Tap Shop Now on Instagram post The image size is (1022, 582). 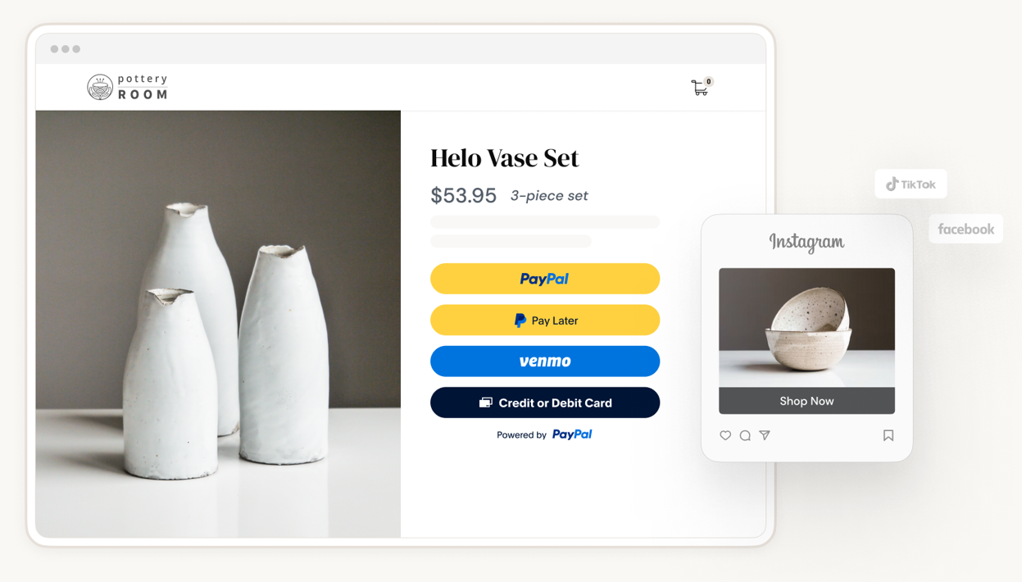(806, 401)
